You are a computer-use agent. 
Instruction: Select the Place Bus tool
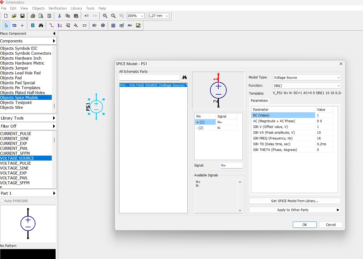(x=60, y=25)
